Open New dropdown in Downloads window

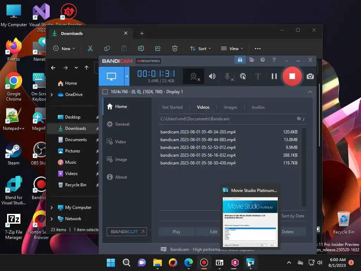pyautogui.click(x=64, y=49)
